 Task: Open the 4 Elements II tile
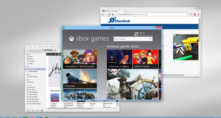click(120, 59)
